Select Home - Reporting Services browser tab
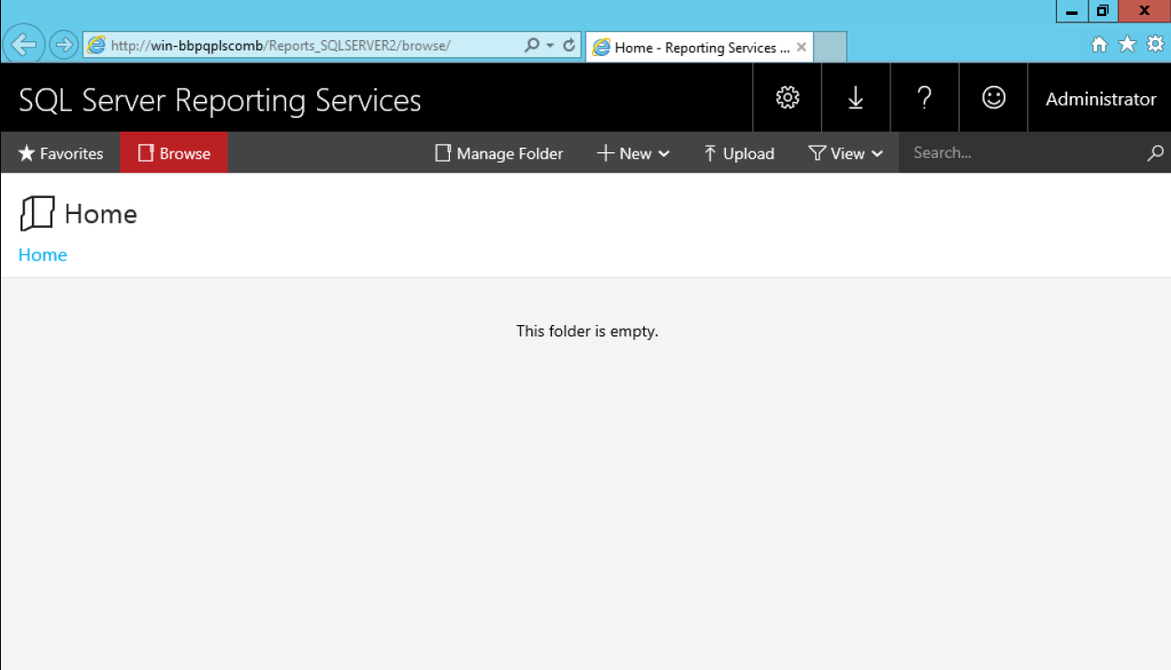 click(700, 48)
